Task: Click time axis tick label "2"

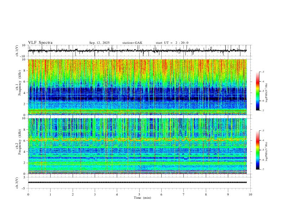Action: point(73,194)
